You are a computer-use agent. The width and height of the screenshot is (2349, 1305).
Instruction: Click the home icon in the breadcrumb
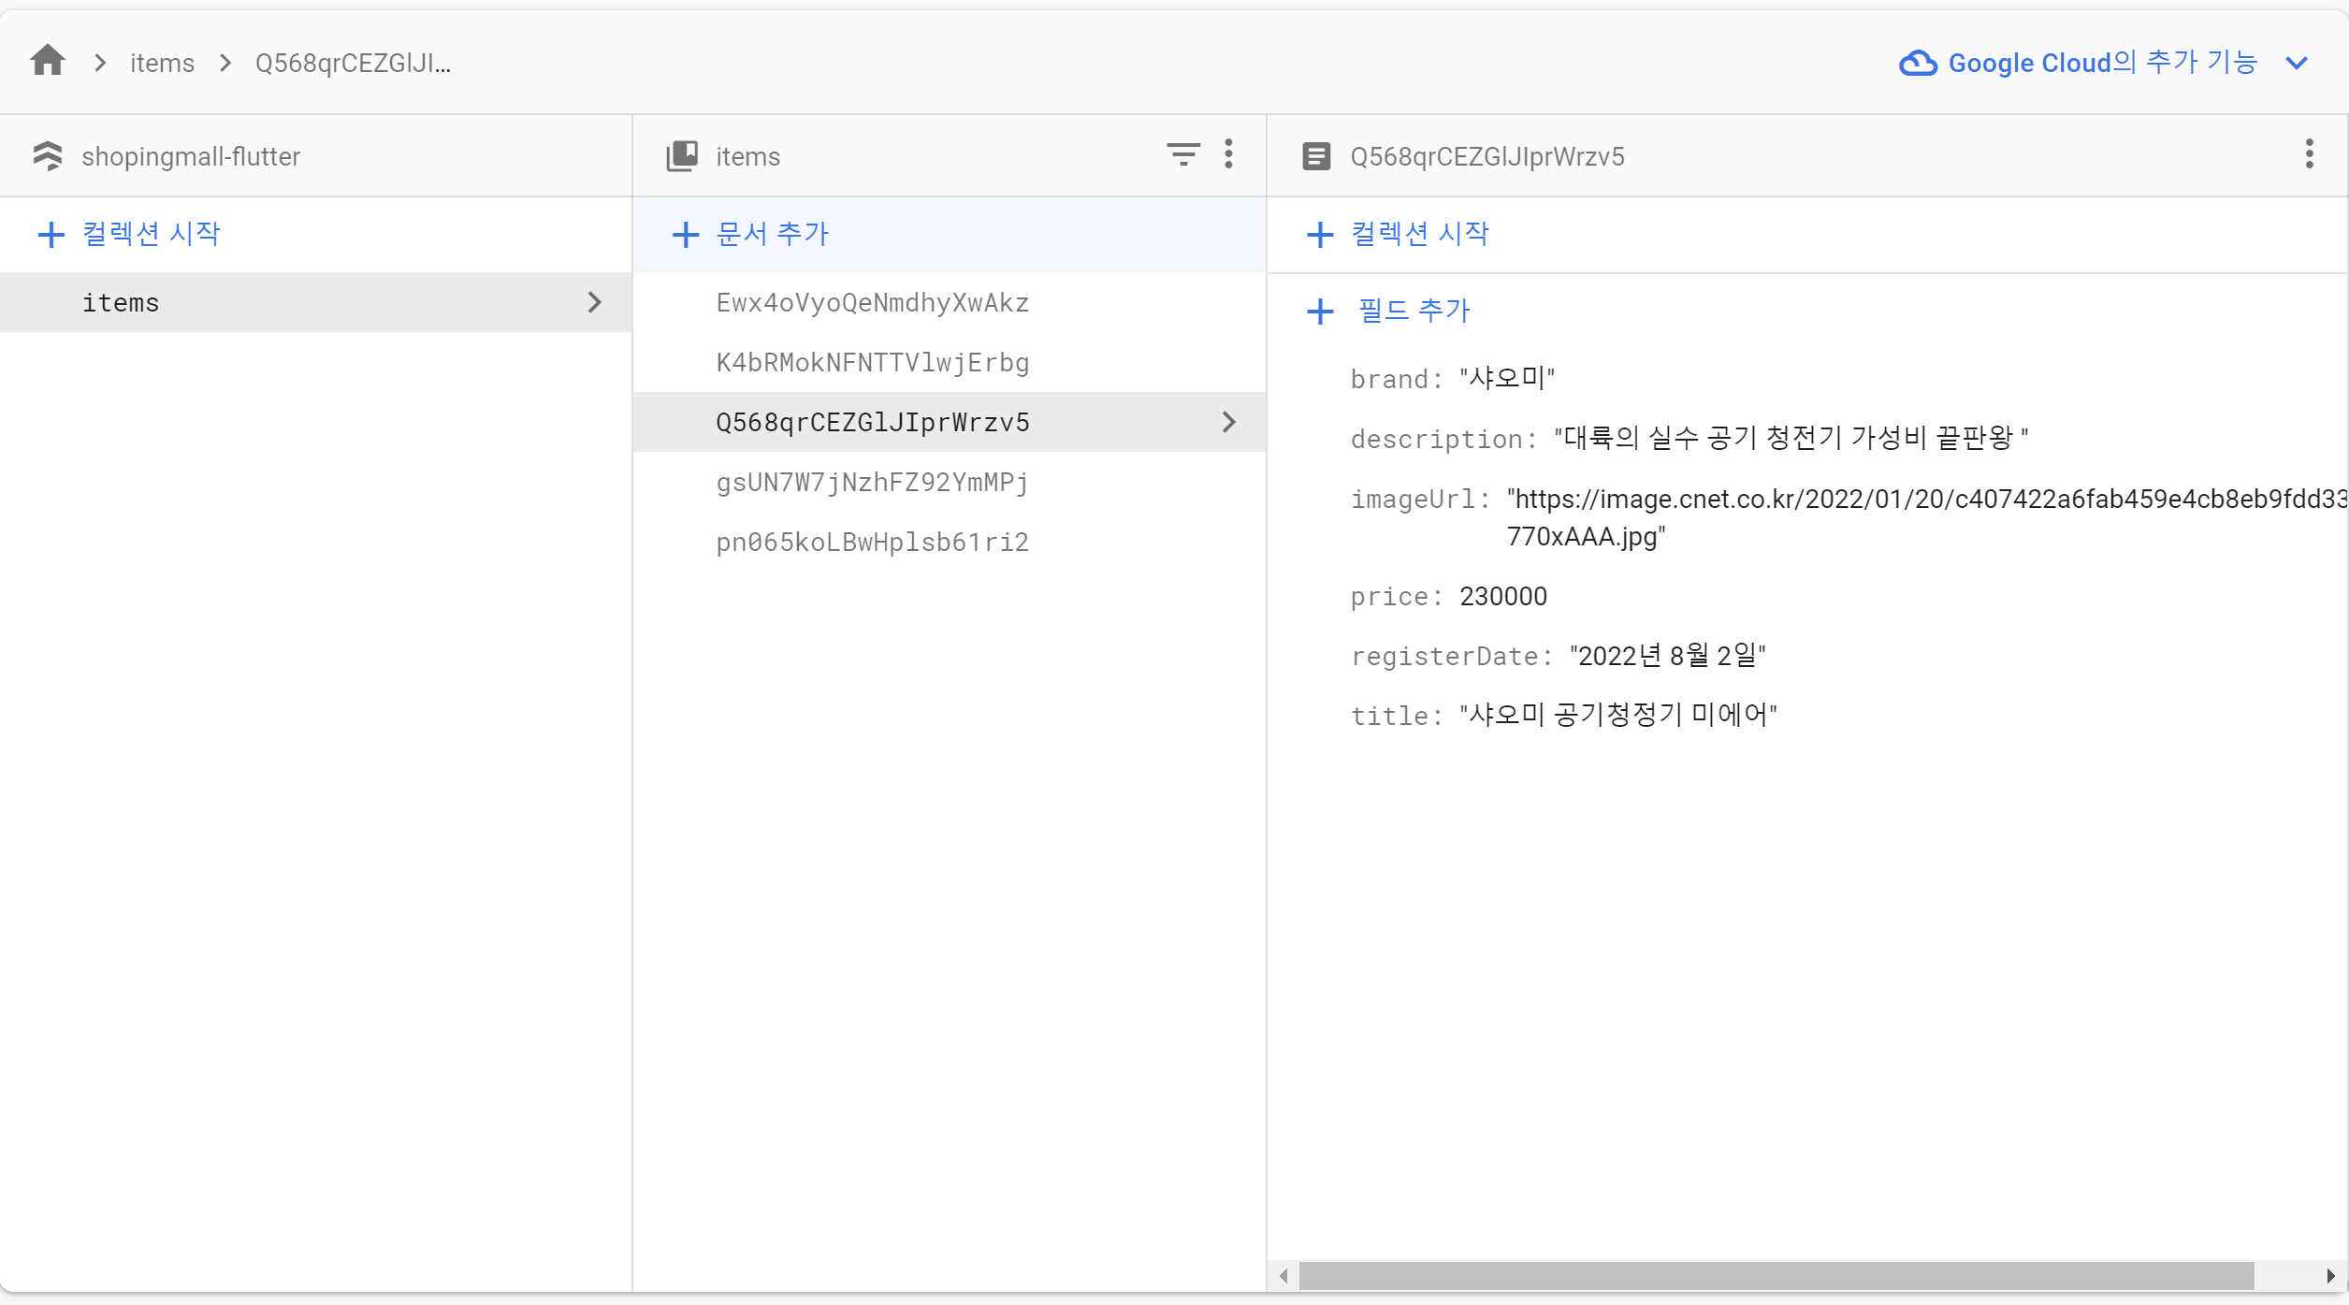pyautogui.click(x=48, y=62)
